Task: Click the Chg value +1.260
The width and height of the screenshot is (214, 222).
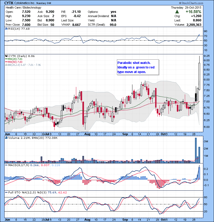Action: click(196, 16)
